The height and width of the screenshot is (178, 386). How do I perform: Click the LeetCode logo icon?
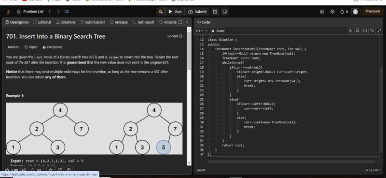click(x=8, y=12)
